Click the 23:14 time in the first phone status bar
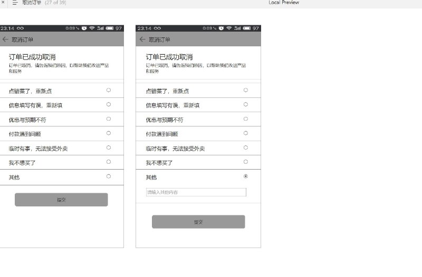The width and height of the screenshot is (422, 277). [x=7, y=28]
